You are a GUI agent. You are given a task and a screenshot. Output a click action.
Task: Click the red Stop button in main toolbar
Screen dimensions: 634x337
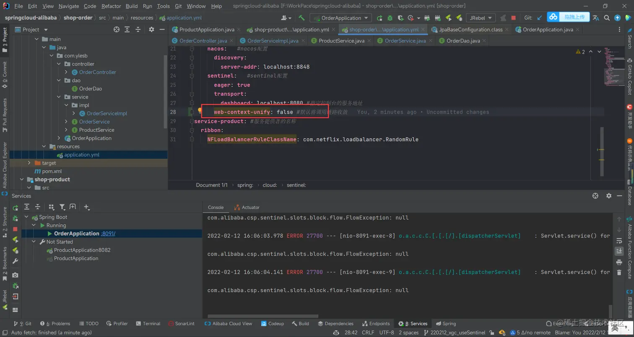(513, 18)
